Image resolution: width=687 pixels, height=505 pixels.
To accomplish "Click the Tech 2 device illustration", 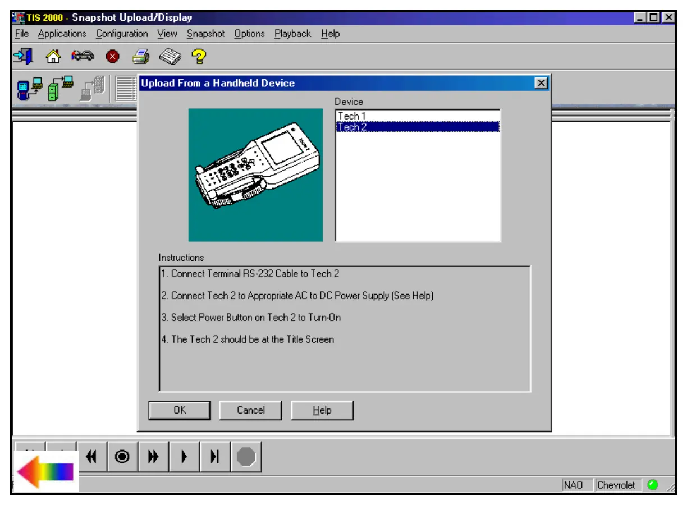I will [255, 175].
